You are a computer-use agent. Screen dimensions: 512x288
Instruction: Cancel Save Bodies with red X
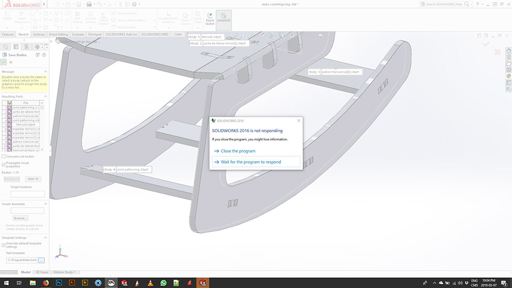click(11, 62)
